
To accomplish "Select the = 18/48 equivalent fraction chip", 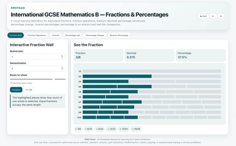I will pos(136,129).
